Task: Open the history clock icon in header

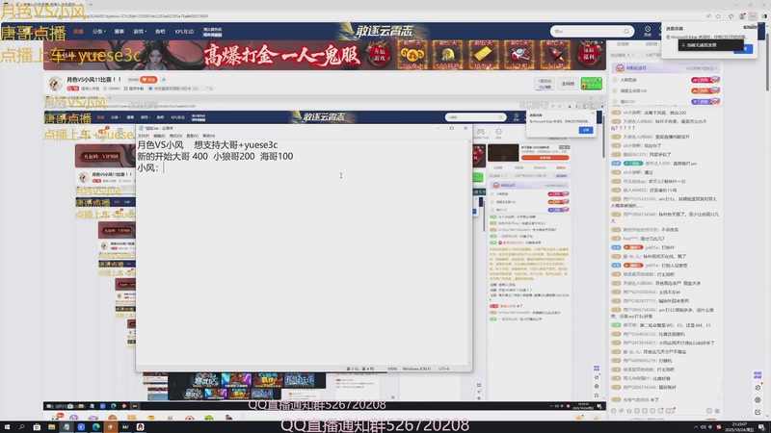Action: (x=648, y=31)
